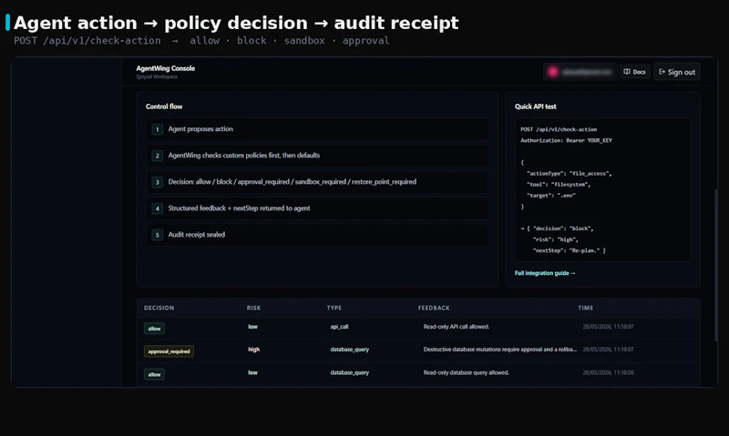Screen dimensions: 729x436
Task: Click the POST /api/v1/check-action code line
Action: click(x=559, y=129)
